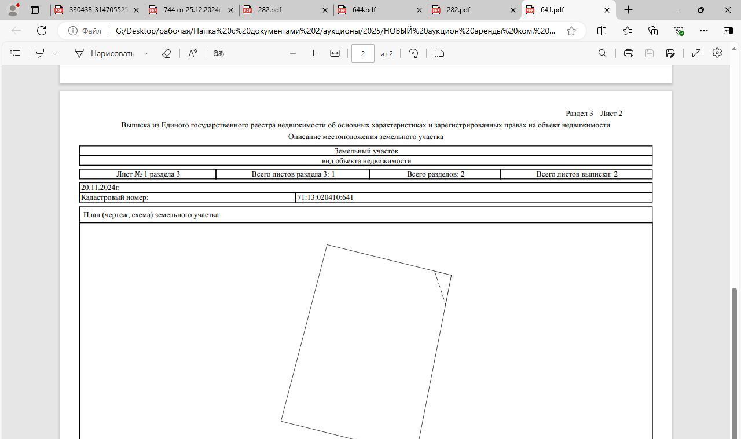This screenshot has width=741, height=439.
Task: Select the date 20.11.2024г. text
Action: [100, 188]
